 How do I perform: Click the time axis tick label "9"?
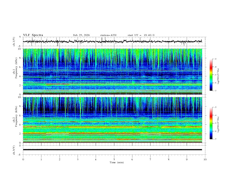pyautogui.click(x=187, y=159)
